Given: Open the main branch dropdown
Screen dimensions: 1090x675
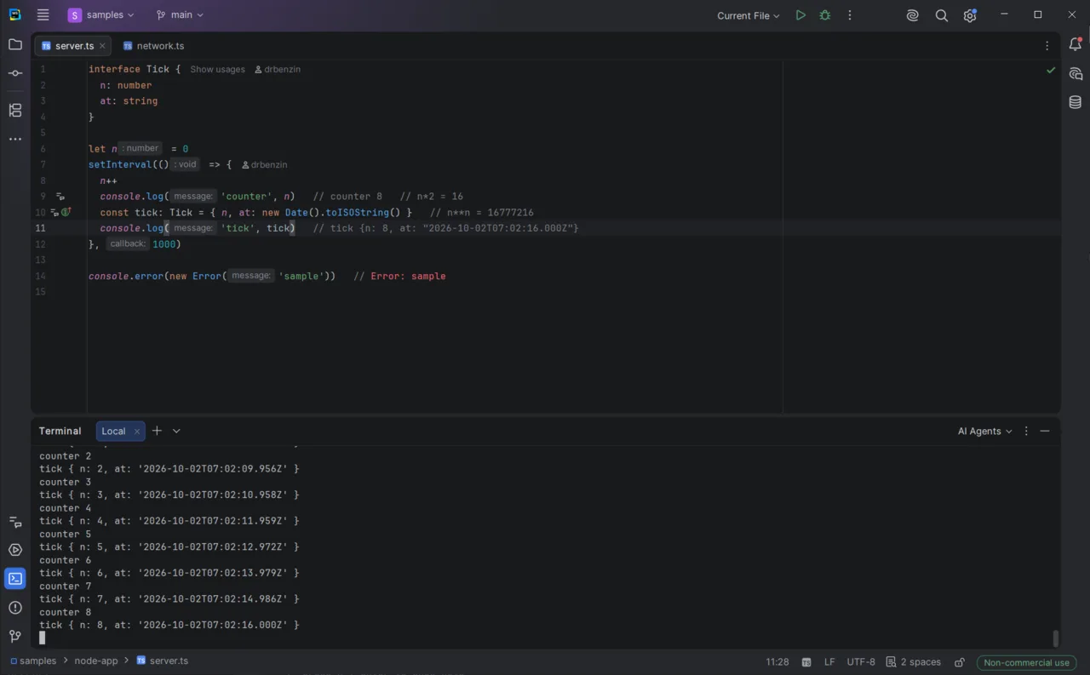Looking at the screenshot, I should tap(181, 15).
